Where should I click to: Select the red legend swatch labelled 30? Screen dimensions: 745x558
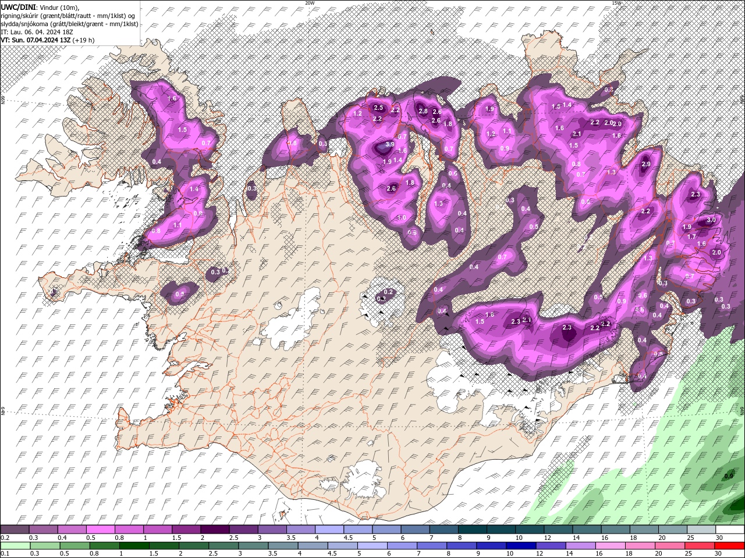pyautogui.click(x=730, y=546)
